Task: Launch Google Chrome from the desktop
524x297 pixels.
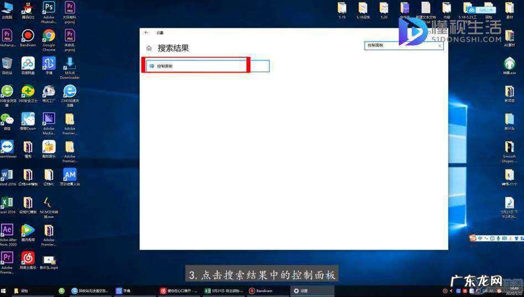Action: click(x=49, y=40)
